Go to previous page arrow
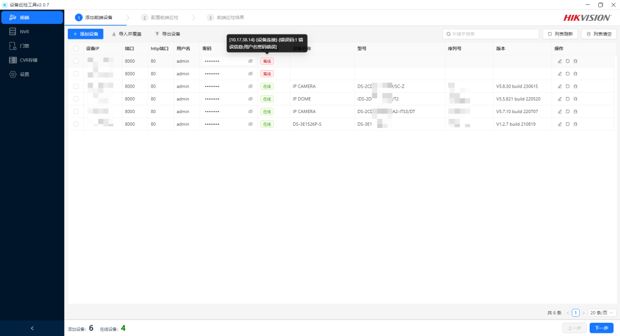620x336 pixels. [x=568, y=313]
